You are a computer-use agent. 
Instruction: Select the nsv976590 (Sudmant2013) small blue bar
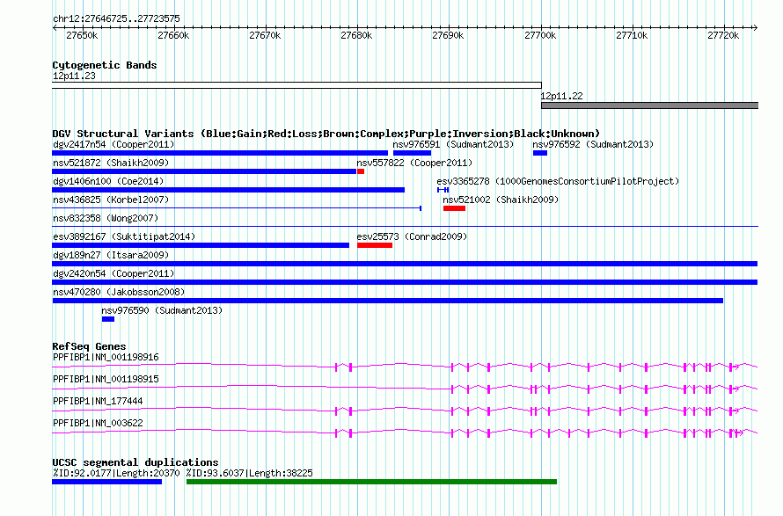[x=108, y=319]
